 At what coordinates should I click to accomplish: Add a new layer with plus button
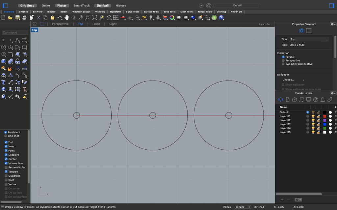click(x=282, y=200)
